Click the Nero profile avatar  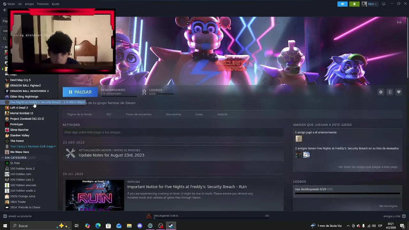pyautogui.click(x=364, y=4)
